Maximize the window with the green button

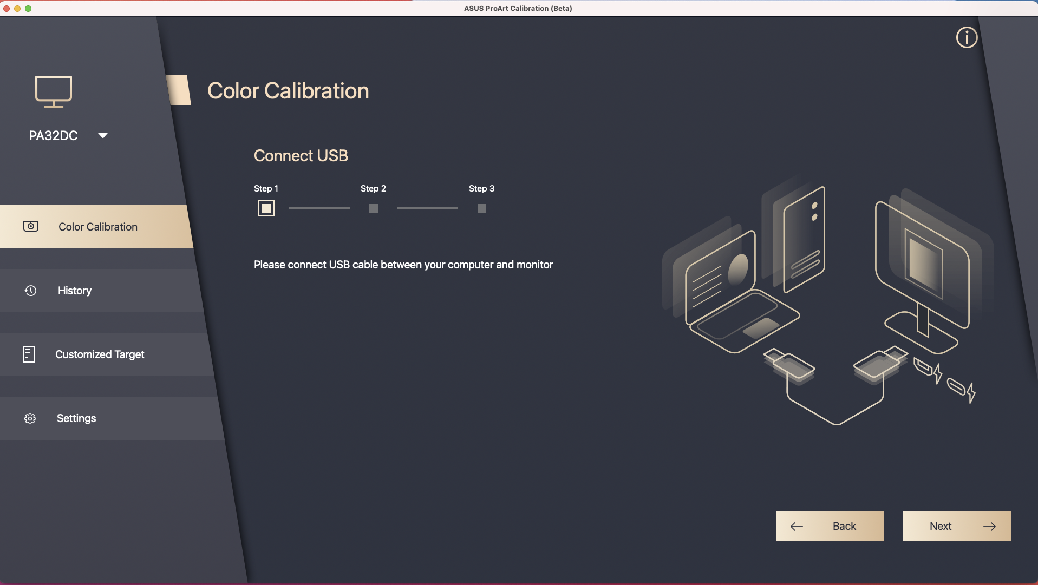(28, 8)
